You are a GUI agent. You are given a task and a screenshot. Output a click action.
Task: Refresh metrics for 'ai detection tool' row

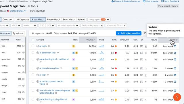click(175, 53)
